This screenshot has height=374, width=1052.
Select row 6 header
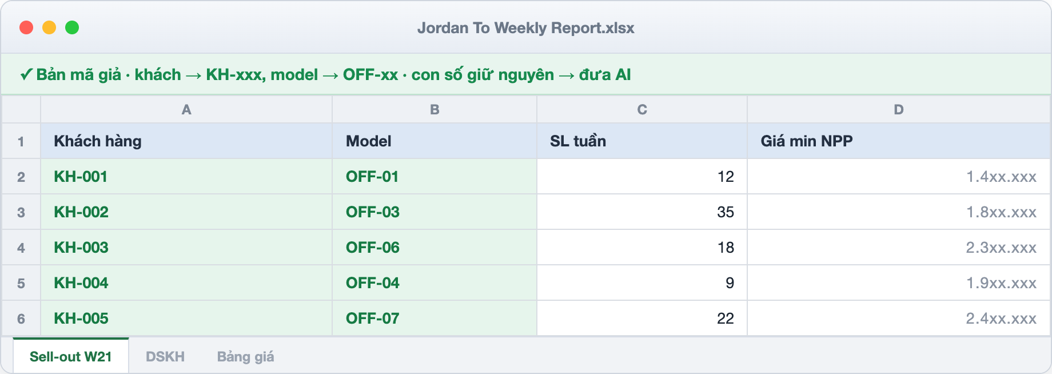pos(21,319)
